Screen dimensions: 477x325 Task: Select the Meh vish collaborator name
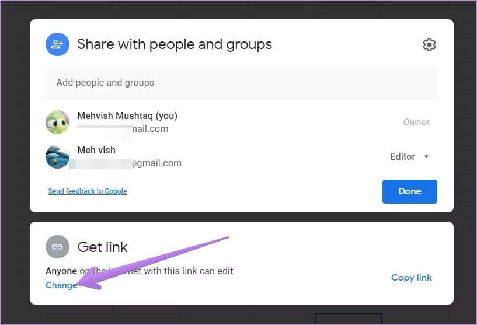click(x=96, y=151)
